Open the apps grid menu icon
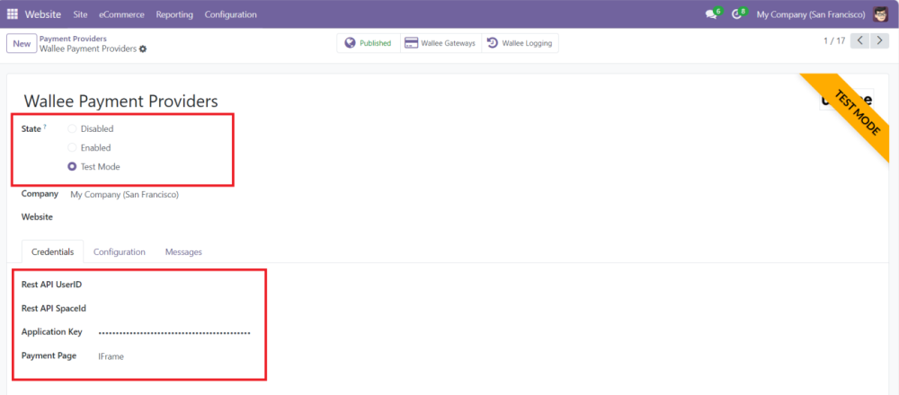The image size is (899, 395). coord(13,14)
